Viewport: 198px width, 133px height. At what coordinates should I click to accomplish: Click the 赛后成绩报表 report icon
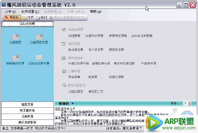[x=64, y=85]
